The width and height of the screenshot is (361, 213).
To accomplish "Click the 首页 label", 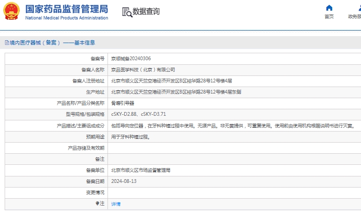I will tap(329, 17).
